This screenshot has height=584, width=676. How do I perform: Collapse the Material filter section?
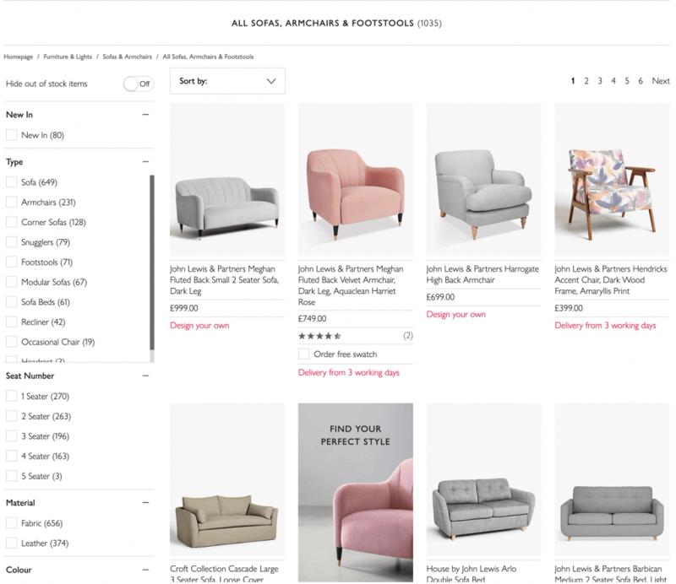[x=145, y=503]
